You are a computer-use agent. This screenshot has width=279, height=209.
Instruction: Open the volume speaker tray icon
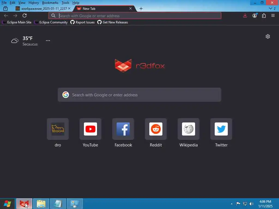[251, 204]
